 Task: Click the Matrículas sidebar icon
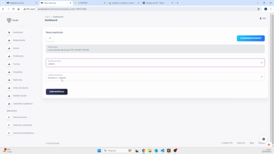coord(9,80)
